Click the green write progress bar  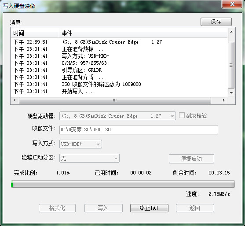click(x=123, y=184)
